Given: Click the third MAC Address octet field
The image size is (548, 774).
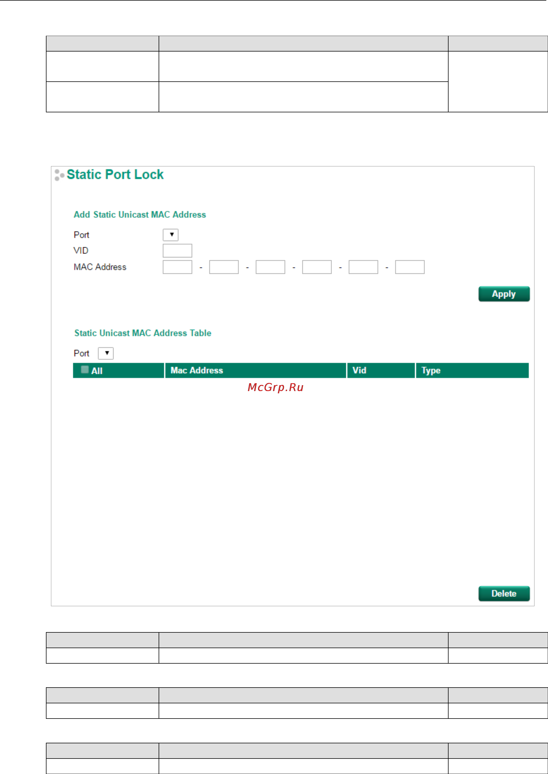Looking at the screenshot, I should 270,267.
